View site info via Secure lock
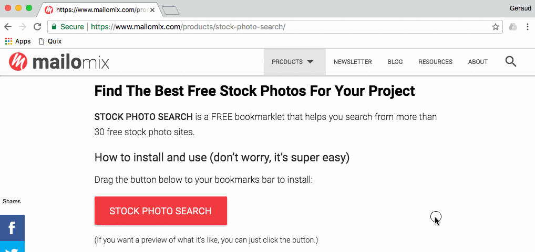Screen dimensions: 535x252 [67, 27]
